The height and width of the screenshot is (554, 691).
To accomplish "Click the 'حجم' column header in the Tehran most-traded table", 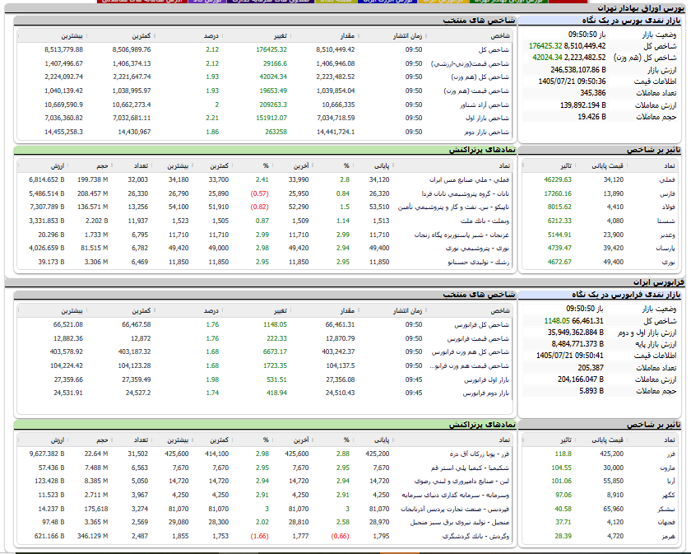I will 102,165.
